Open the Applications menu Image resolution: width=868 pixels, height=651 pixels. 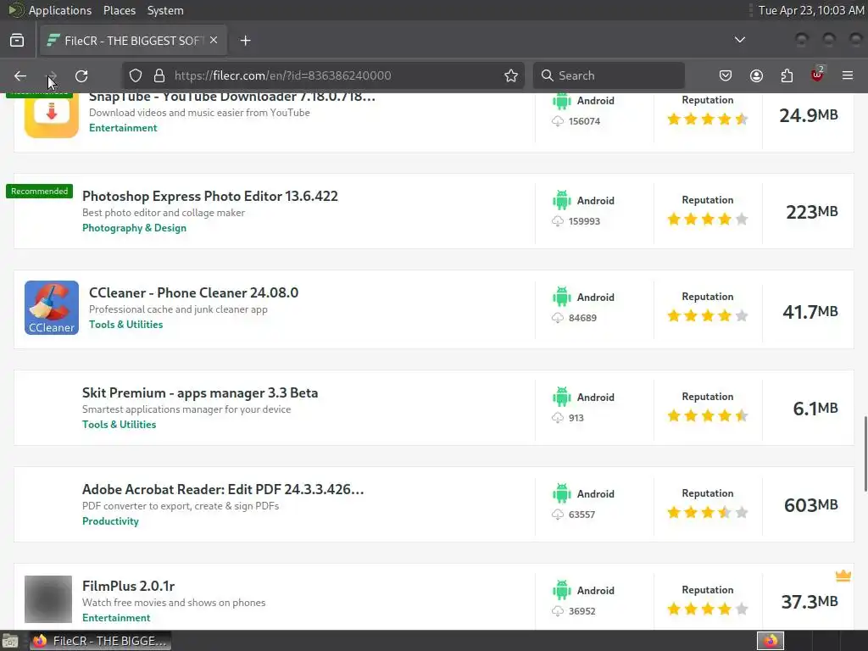pyautogui.click(x=60, y=10)
